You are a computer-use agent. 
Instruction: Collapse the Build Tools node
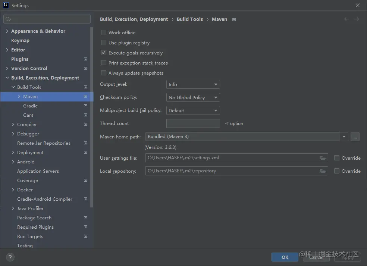[13, 87]
